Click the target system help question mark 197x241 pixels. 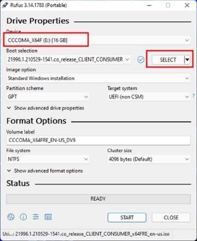point(193,96)
